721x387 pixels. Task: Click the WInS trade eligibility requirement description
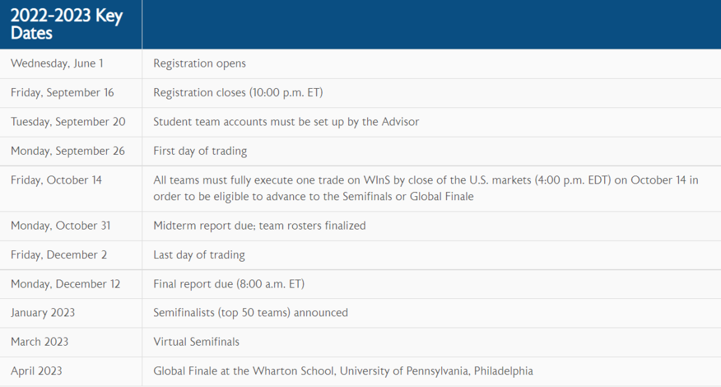pyautogui.click(x=425, y=188)
